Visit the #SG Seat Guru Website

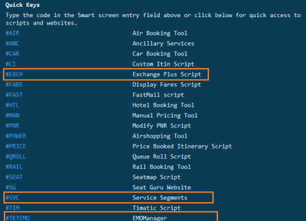click(11, 188)
